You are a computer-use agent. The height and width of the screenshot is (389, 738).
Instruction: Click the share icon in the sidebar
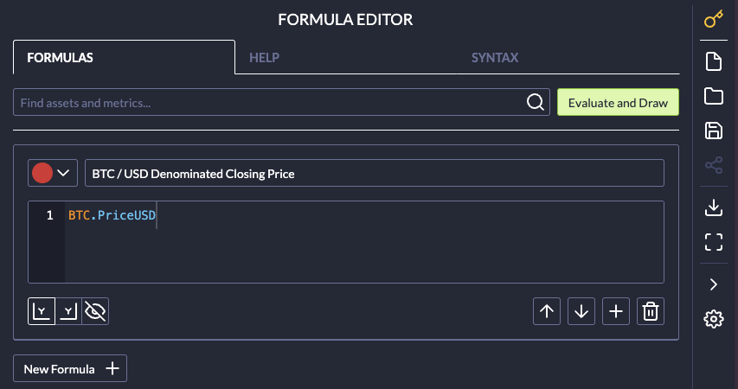click(x=714, y=165)
